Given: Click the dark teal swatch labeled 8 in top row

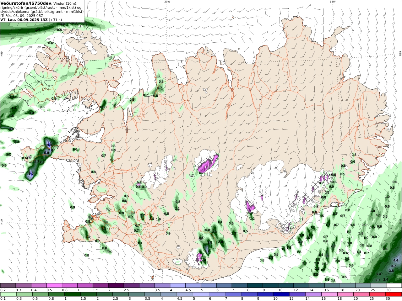Looking at the screenshot, I should click(254, 285).
